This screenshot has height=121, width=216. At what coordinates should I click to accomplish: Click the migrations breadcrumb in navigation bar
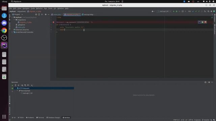coord(22,11)
